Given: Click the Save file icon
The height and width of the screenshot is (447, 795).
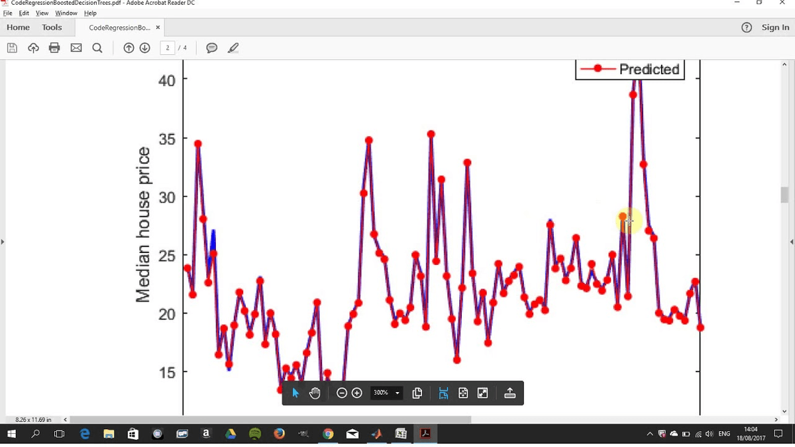Looking at the screenshot, I should click(12, 48).
